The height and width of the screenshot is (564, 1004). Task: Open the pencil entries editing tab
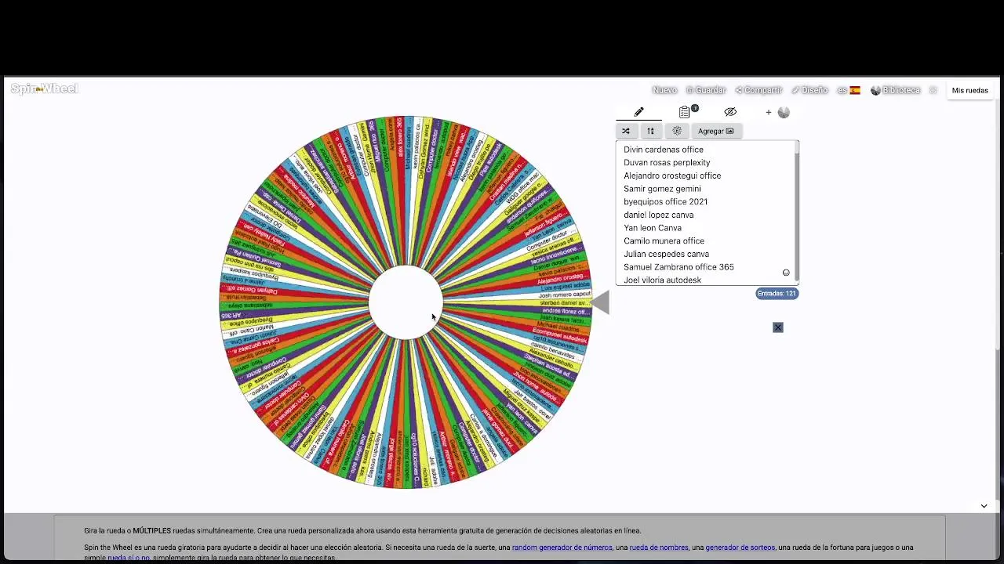(639, 112)
